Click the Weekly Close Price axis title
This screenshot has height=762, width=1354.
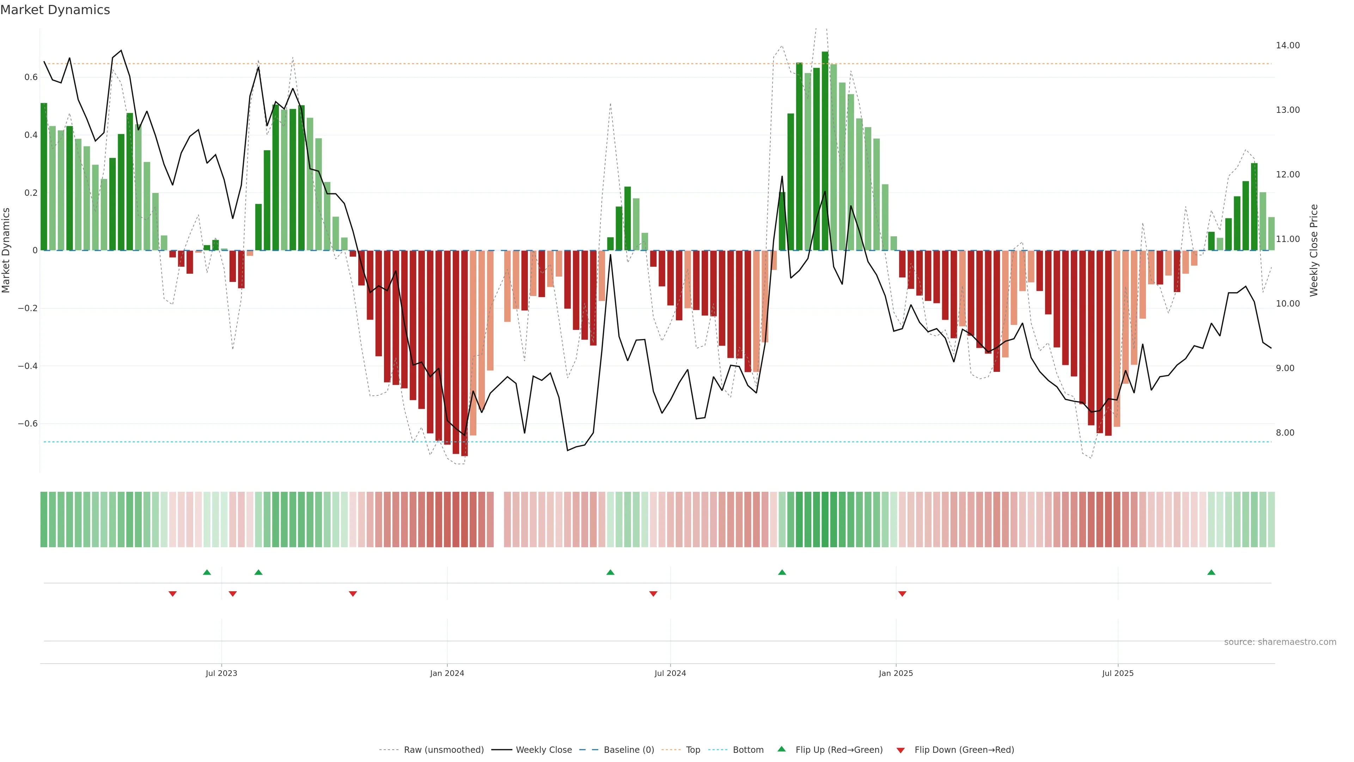1313,250
